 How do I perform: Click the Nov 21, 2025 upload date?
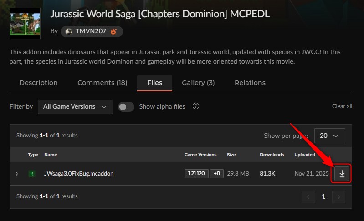point(312,174)
